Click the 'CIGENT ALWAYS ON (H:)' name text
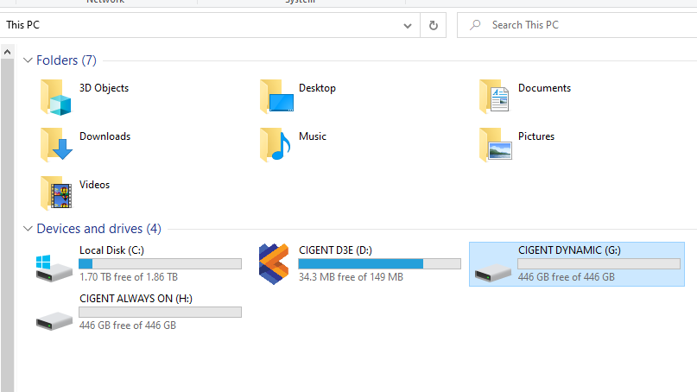 point(136,299)
